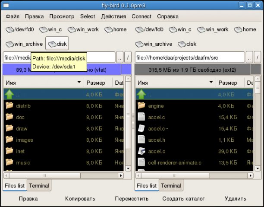Screen dimensions: 264x207
Task: Click the left panel vertical scrollbar
Action: click(x=127, y=130)
